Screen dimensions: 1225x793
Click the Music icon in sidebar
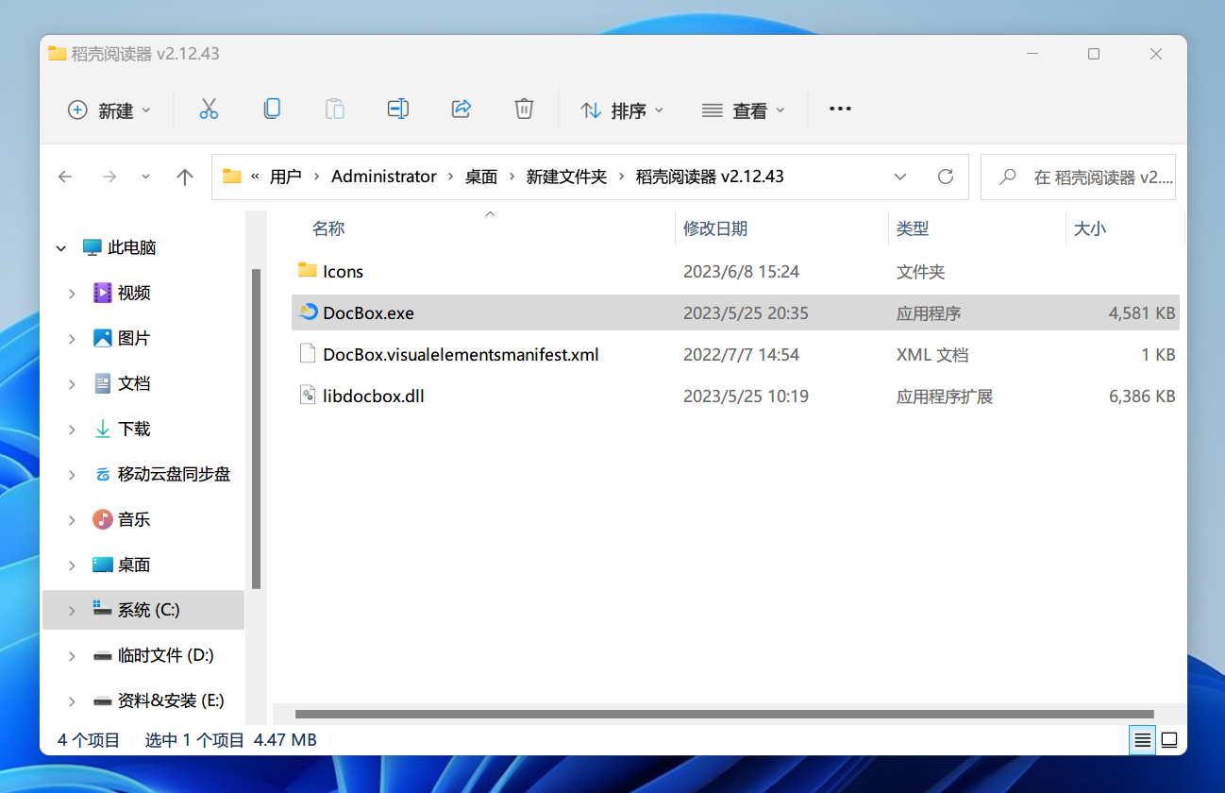(103, 519)
